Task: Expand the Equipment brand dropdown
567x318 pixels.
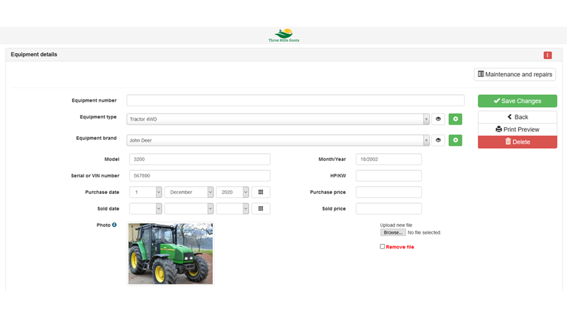Action: pos(426,140)
